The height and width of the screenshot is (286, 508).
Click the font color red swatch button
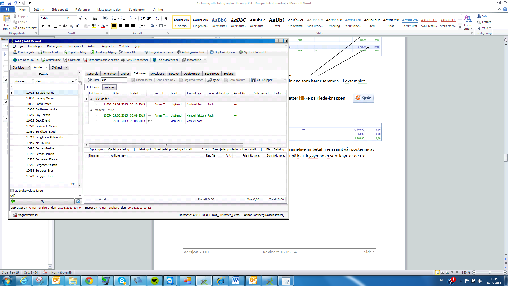click(x=103, y=26)
